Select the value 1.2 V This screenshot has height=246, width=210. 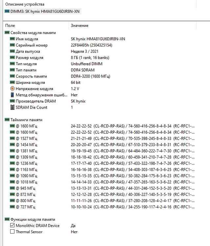[75, 89]
